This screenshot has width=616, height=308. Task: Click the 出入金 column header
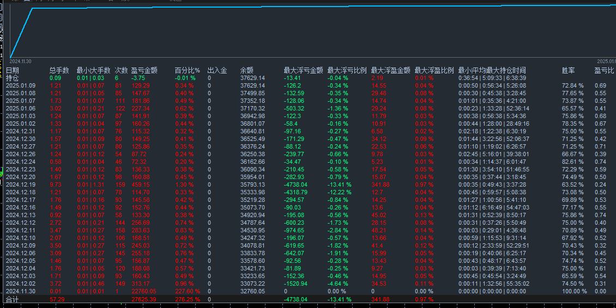pos(218,70)
